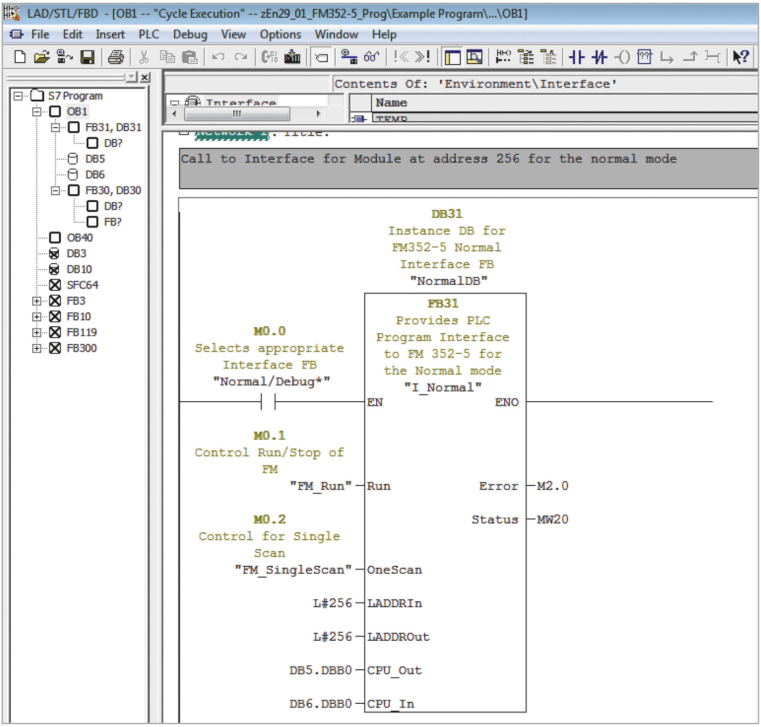Open the File menu
This screenshot has width=761, height=727.
click(40, 35)
